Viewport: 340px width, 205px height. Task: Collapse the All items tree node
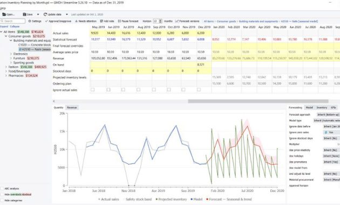1,32
